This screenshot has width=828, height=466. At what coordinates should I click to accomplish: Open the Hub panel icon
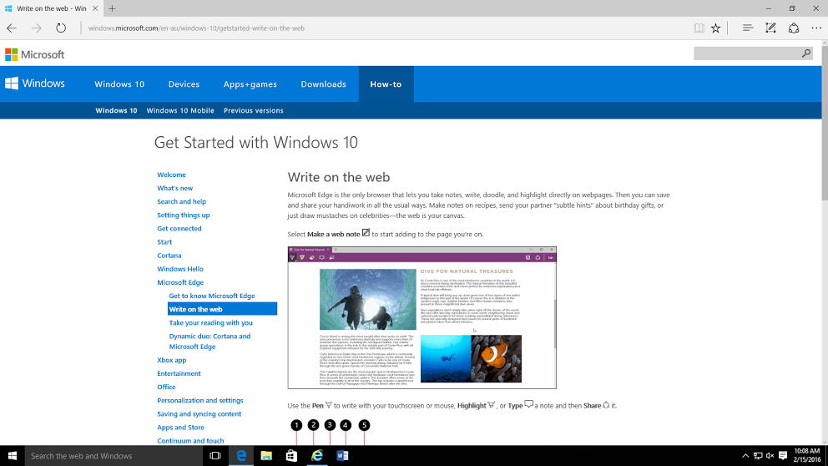(x=747, y=28)
